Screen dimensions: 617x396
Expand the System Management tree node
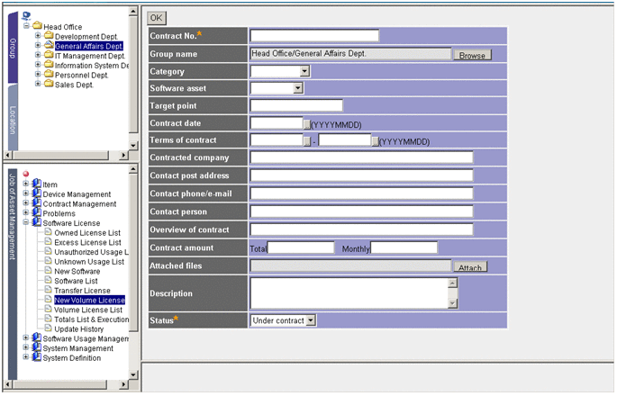pyautogui.click(x=26, y=348)
